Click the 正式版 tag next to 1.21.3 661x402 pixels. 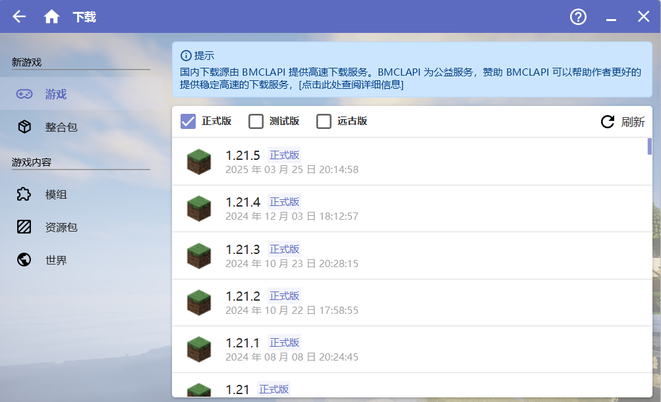(x=285, y=249)
